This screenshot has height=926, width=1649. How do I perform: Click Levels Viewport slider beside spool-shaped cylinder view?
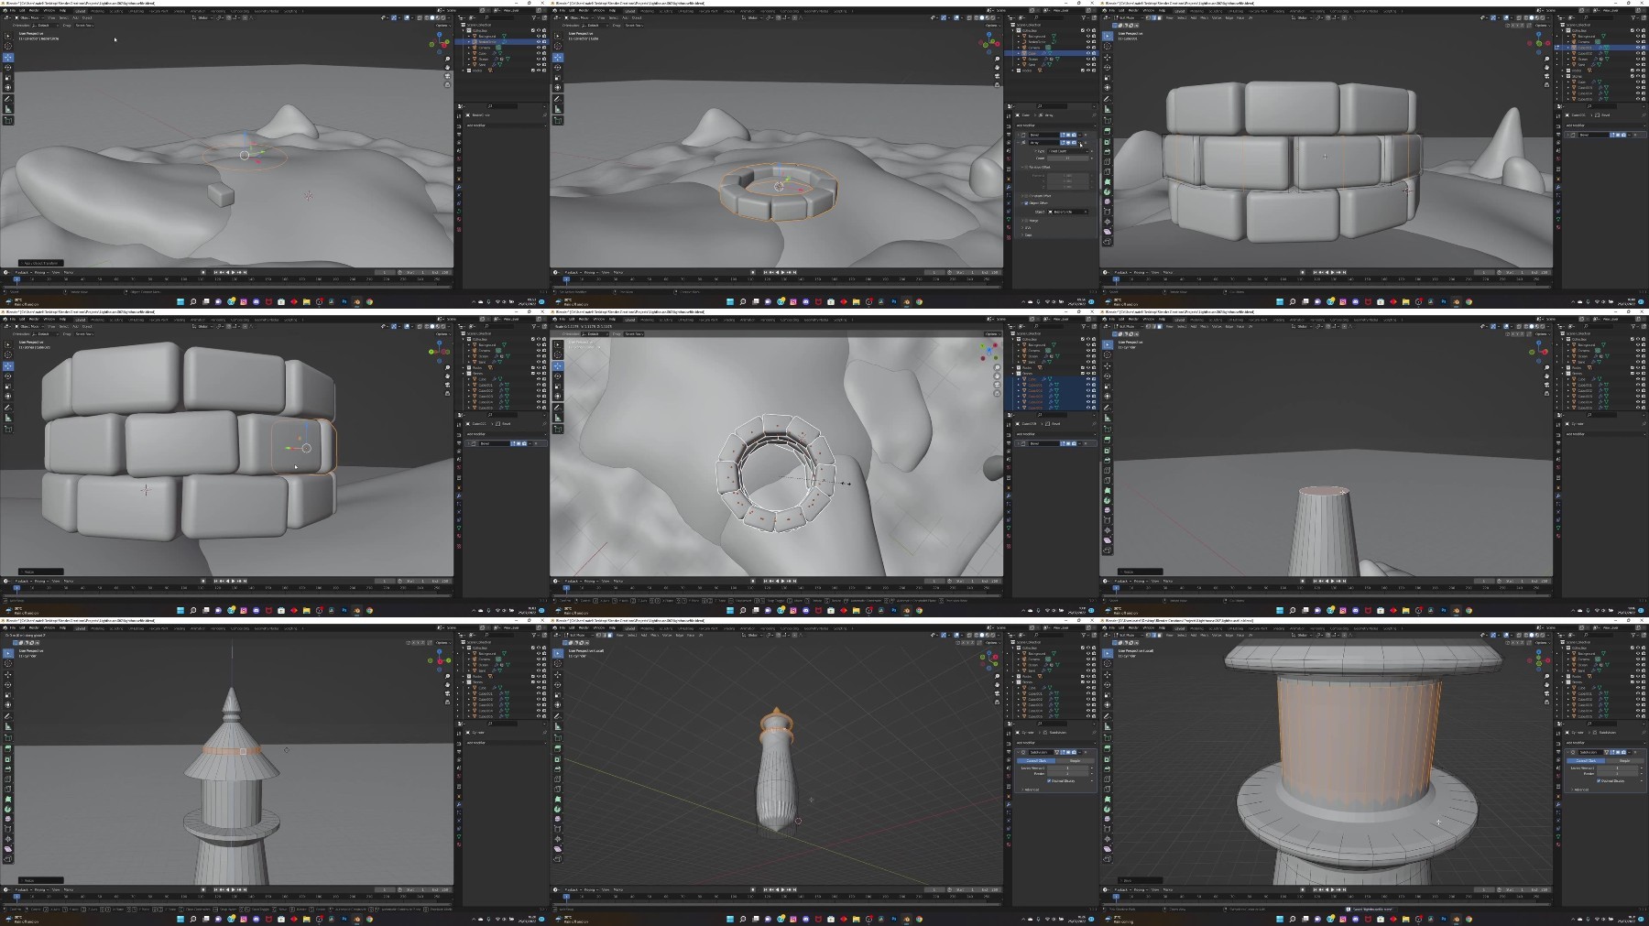coord(1617,768)
